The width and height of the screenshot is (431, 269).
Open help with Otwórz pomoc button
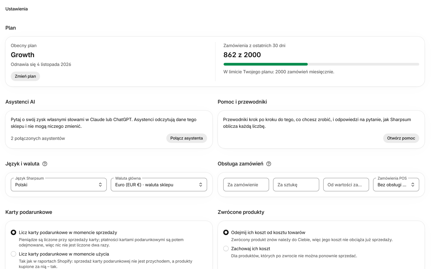coord(401,138)
